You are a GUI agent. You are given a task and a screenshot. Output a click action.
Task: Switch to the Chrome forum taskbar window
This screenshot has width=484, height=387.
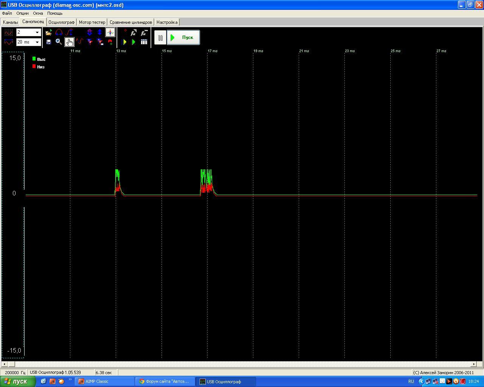point(165,381)
